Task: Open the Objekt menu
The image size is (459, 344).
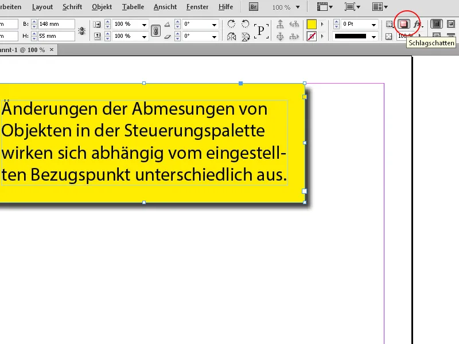Action: click(102, 7)
